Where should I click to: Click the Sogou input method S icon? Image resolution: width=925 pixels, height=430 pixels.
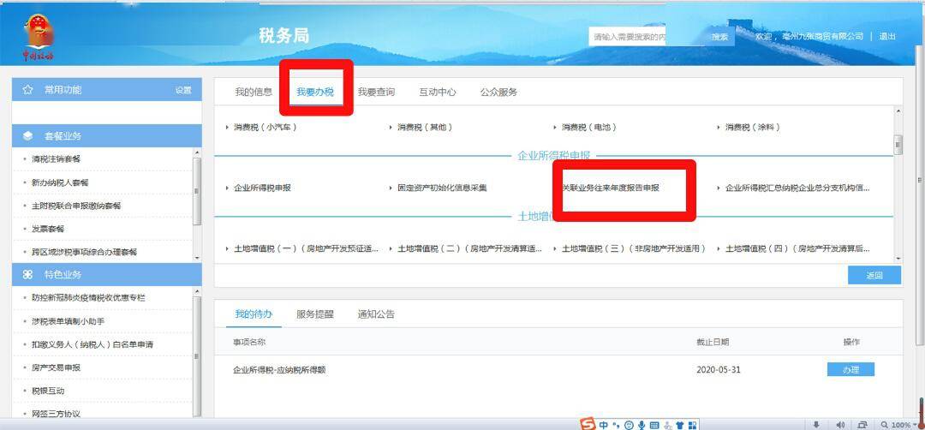[x=588, y=424]
